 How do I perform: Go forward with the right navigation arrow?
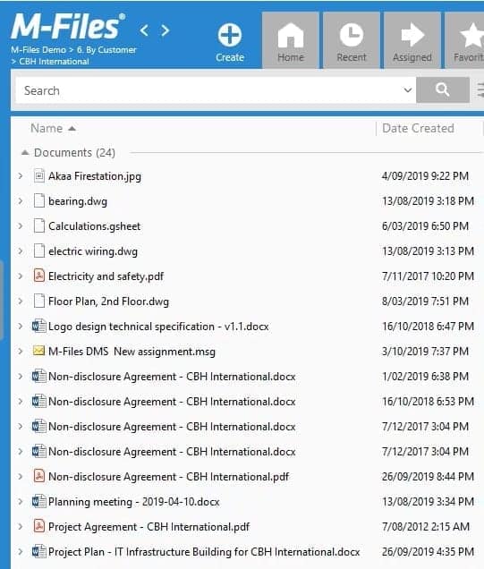(166, 30)
